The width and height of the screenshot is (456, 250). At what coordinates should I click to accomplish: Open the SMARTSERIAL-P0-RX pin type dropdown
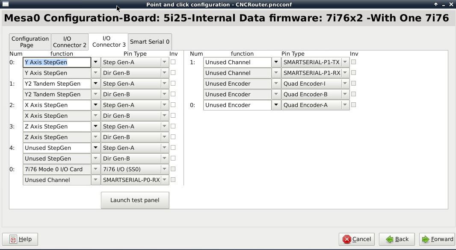point(165,180)
